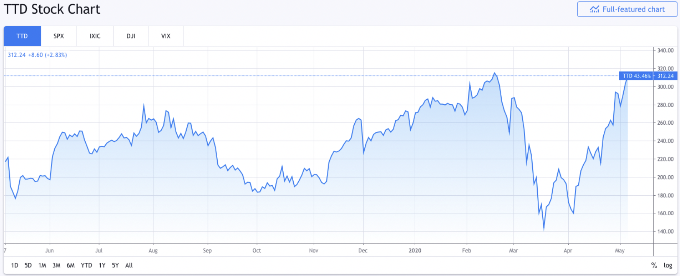Click the 240.00 price axis label
681x277 pixels.
tap(666, 141)
